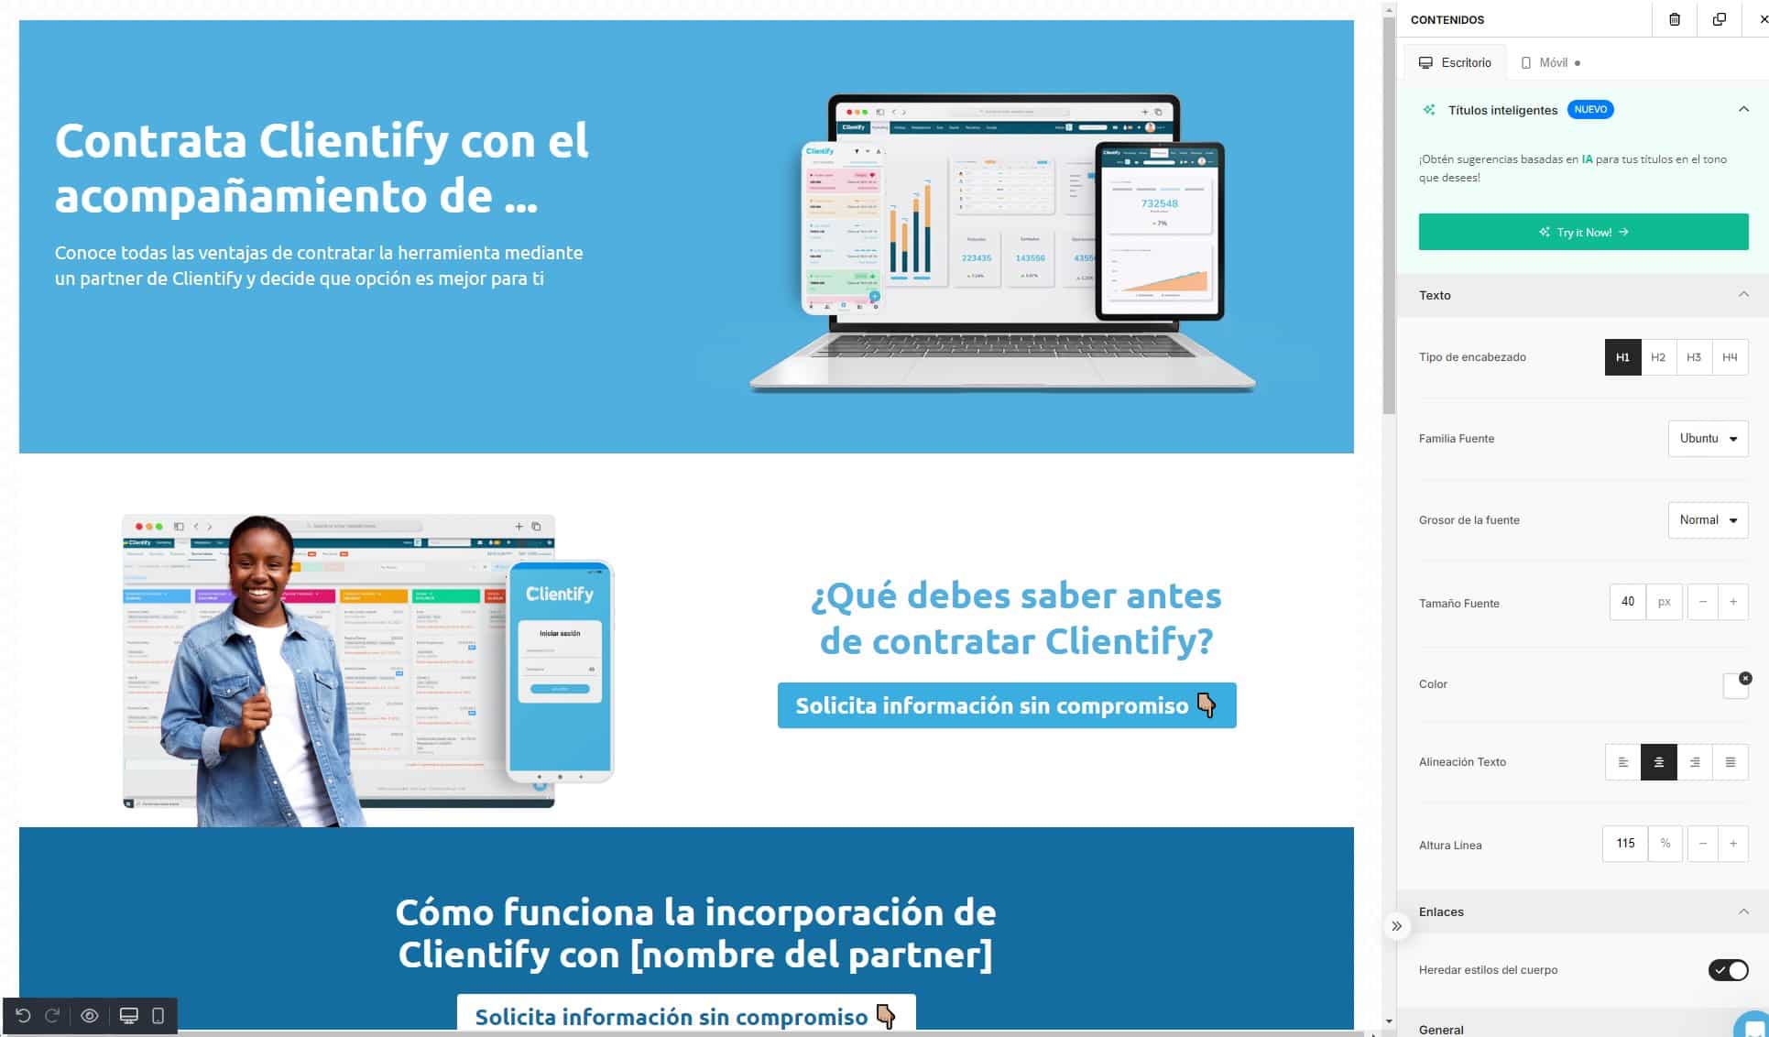This screenshot has height=1037, width=1769.
Task: Select center text alignment icon
Action: point(1659,761)
